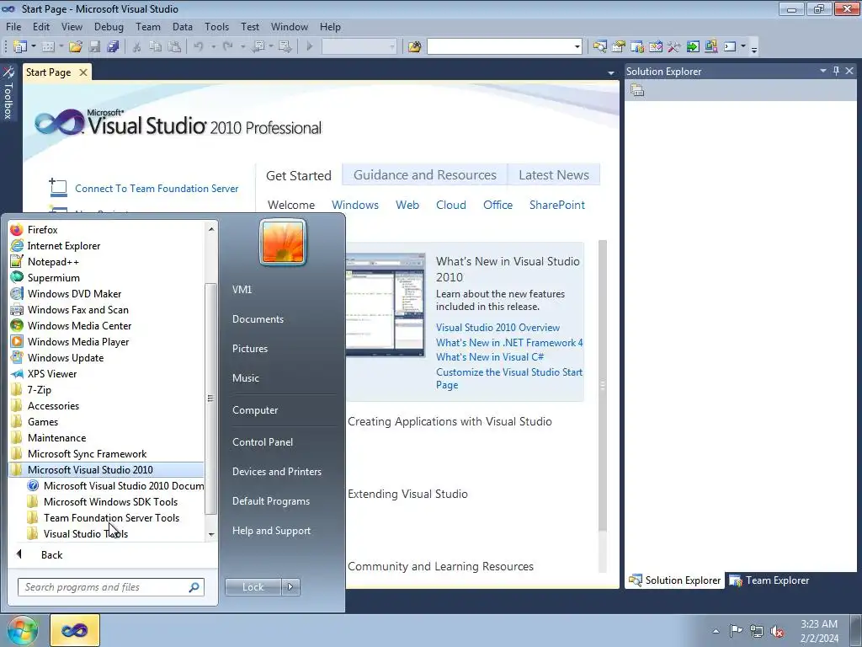Viewport: 862px width, 647px height.
Task: Open the Navigate Backward dropdown arrow
Action: pos(271,47)
